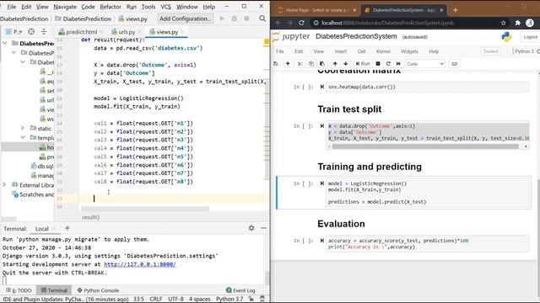Screen dimensions: 540x303
Task: Click the Add Configuration button
Action: pyautogui.click(x=185, y=19)
